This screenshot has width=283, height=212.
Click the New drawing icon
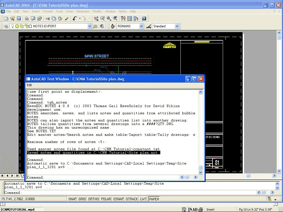pos(6,18)
